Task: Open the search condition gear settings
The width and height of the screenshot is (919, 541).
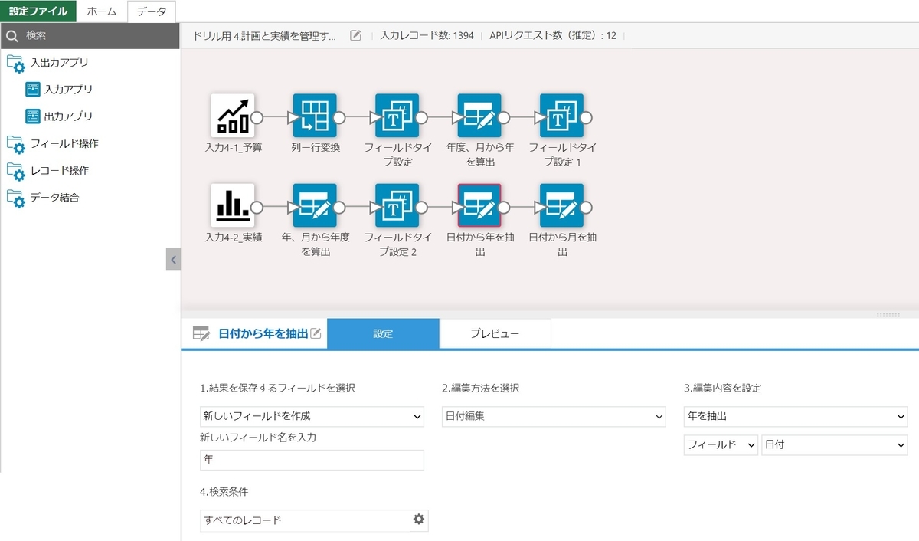Action: click(418, 520)
